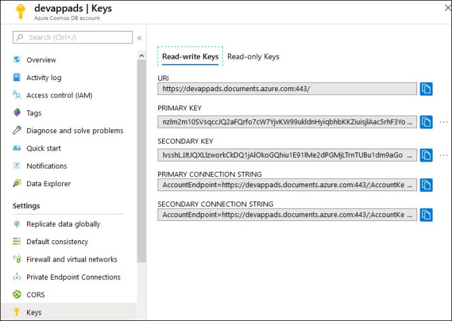
Task: Click the Replicate data globally globe icon
Action: pos(17,224)
